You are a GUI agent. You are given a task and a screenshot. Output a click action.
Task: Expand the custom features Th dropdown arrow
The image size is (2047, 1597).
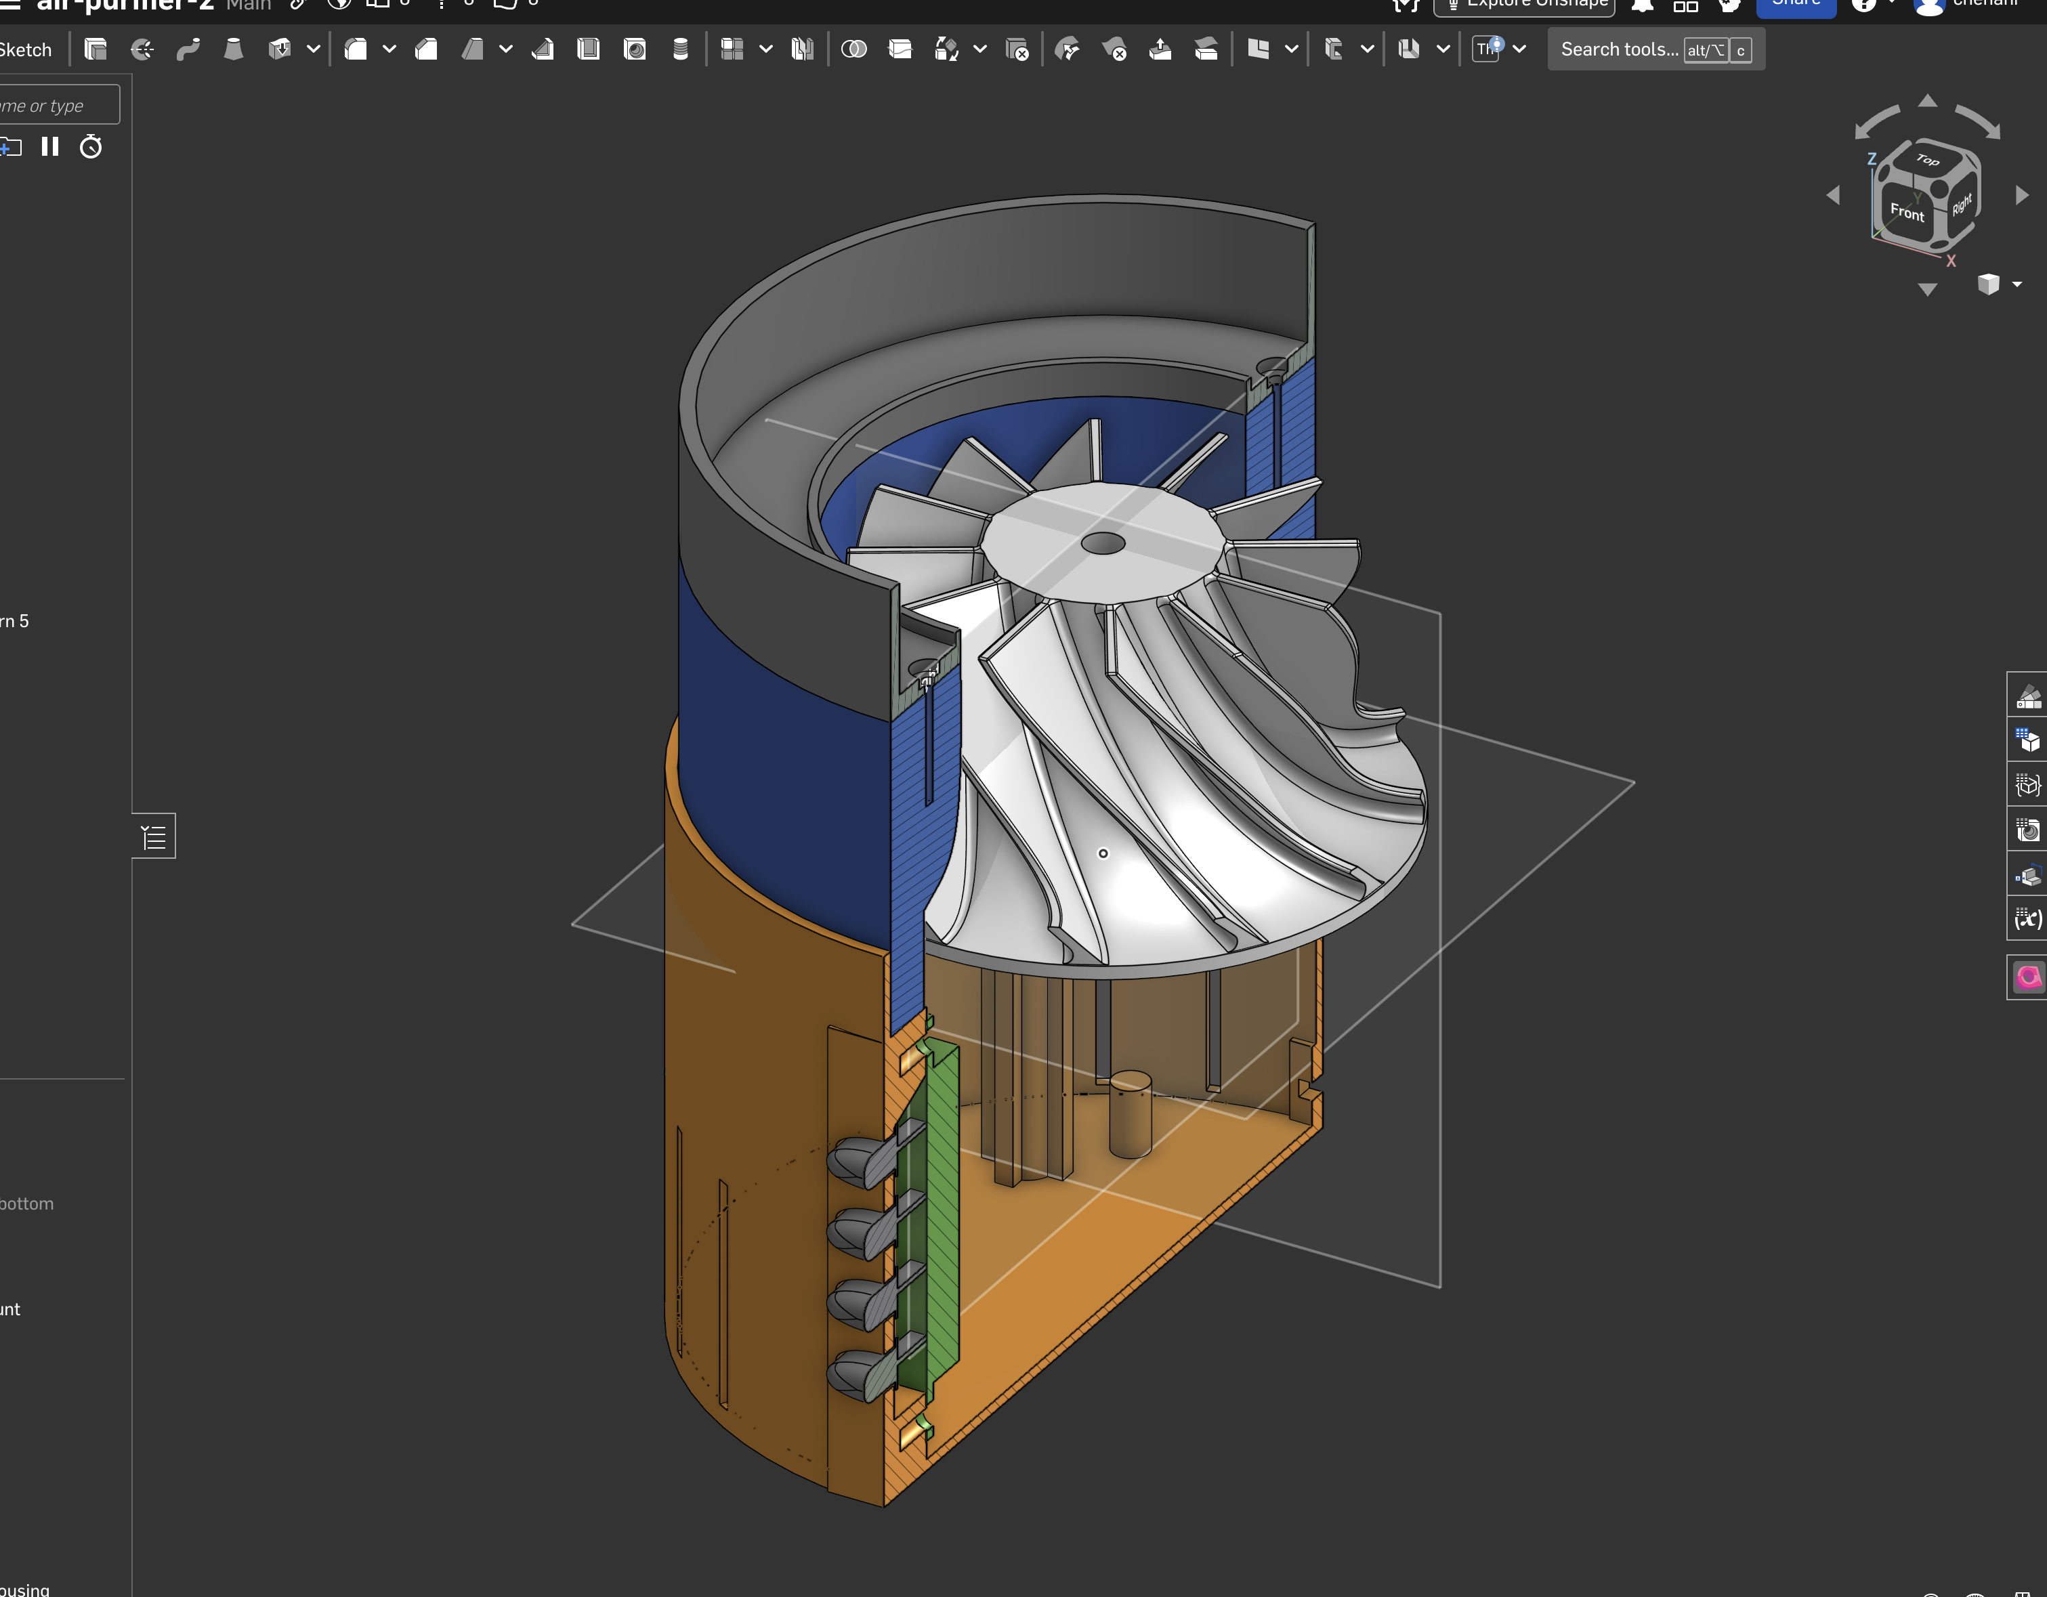pyautogui.click(x=1519, y=49)
